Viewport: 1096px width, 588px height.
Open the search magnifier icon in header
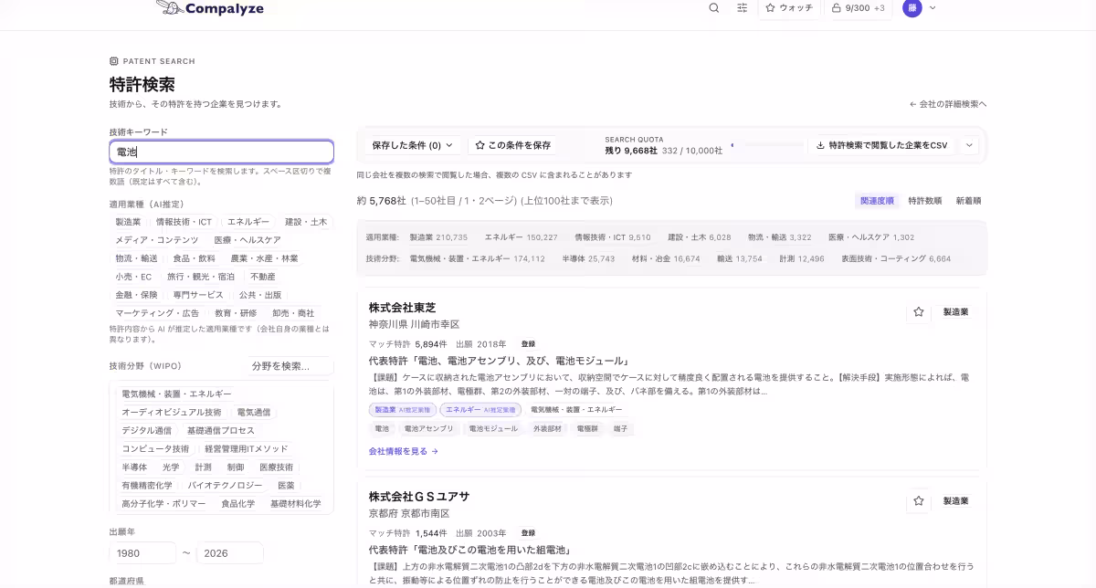point(714,7)
